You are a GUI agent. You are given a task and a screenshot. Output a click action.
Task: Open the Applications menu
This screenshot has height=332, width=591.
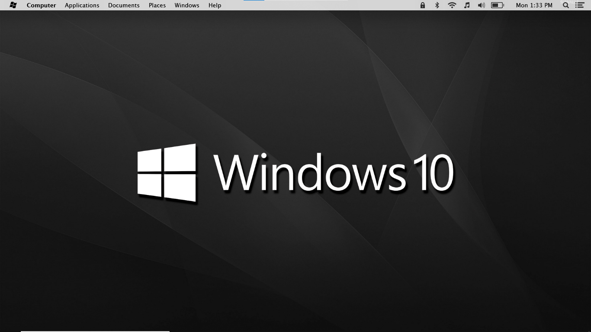[x=82, y=5]
